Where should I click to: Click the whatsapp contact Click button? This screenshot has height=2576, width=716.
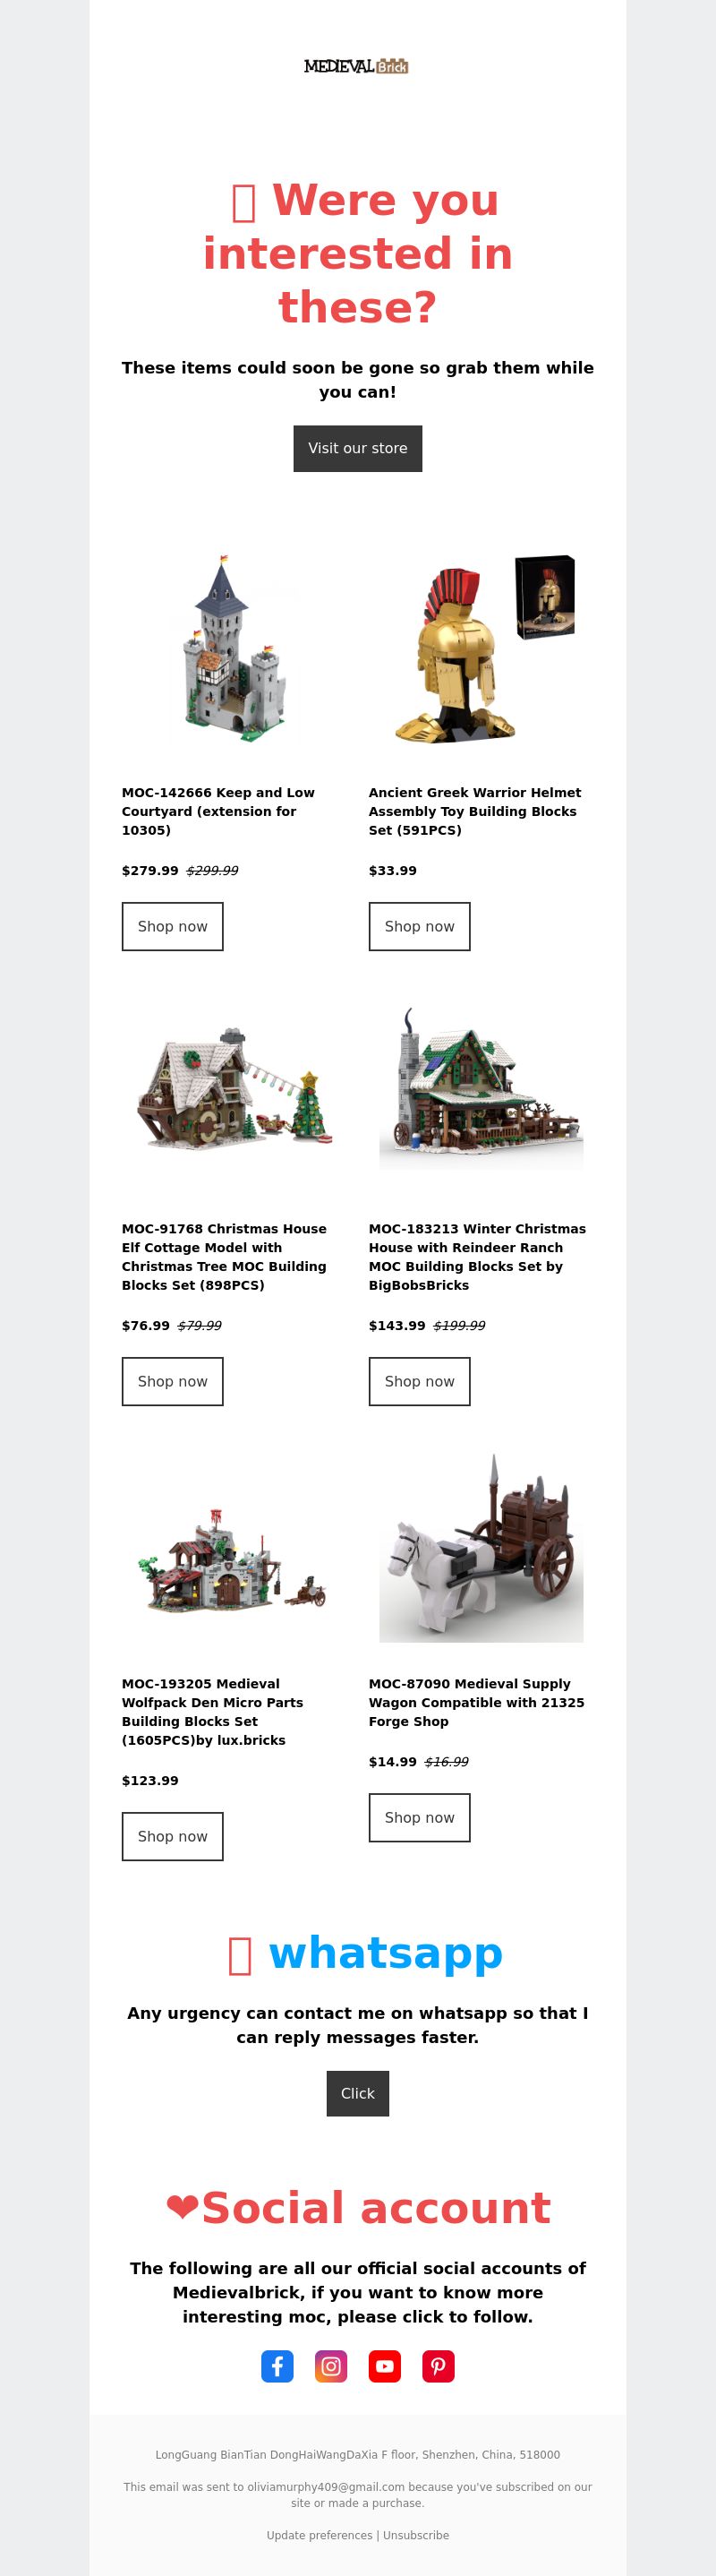tap(357, 2093)
